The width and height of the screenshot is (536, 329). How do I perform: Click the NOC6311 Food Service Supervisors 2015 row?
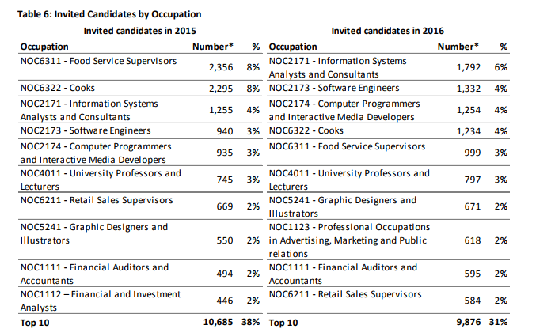[140, 67]
